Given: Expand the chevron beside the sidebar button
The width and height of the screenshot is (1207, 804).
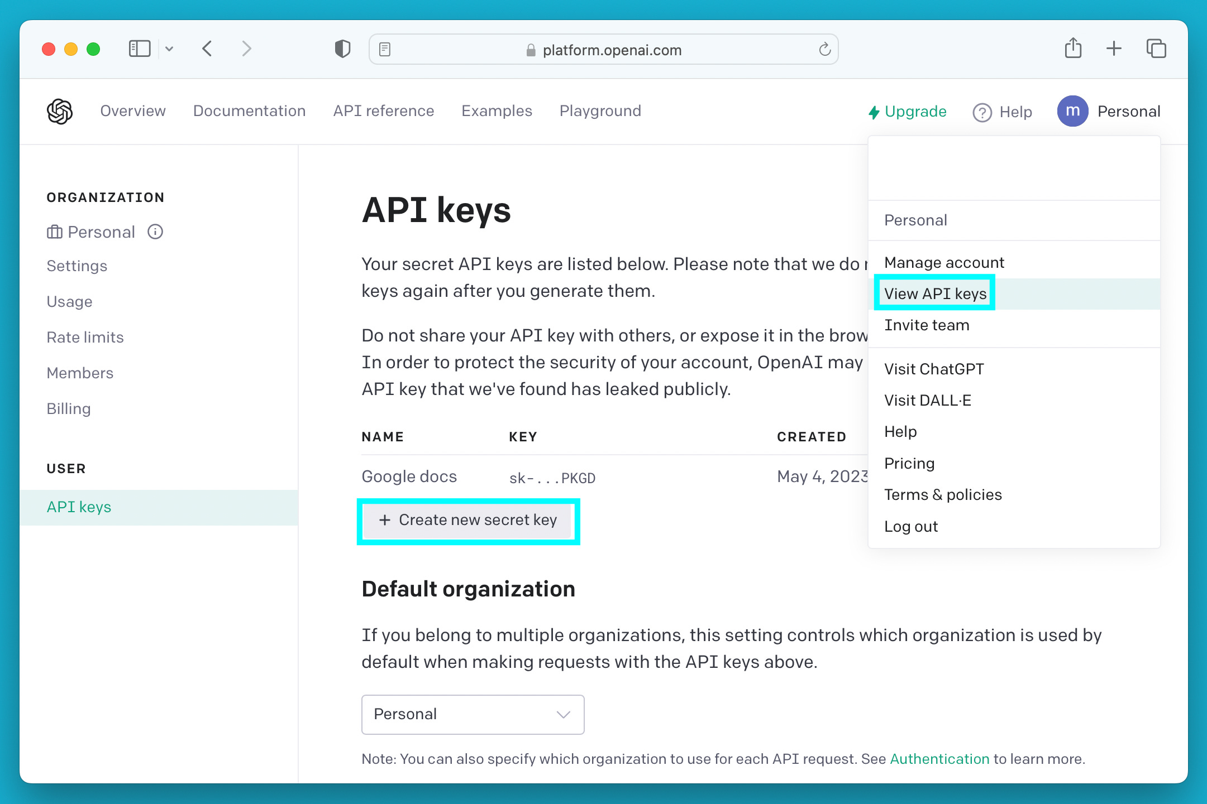Looking at the screenshot, I should coord(170,49).
